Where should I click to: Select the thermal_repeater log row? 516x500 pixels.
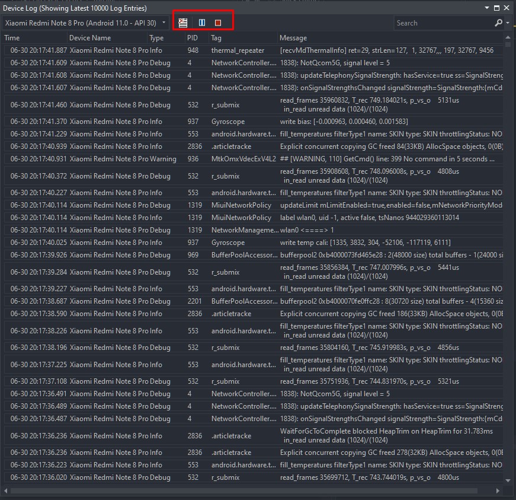coord(254,50)
